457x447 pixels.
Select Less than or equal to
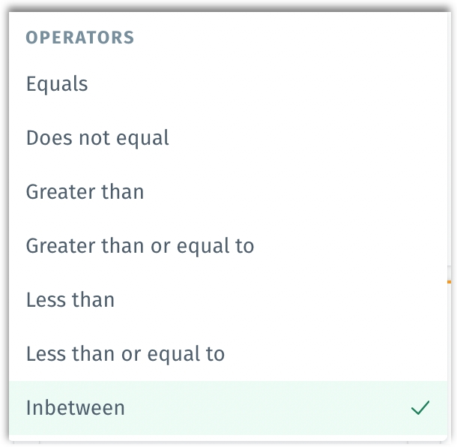(x=125, y=354)
